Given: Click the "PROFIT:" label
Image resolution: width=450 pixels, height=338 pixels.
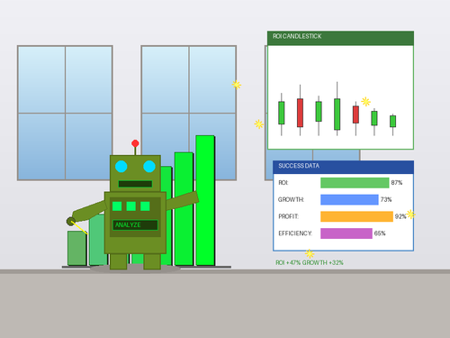Looking at the screenshot, I should click(288, 216).
